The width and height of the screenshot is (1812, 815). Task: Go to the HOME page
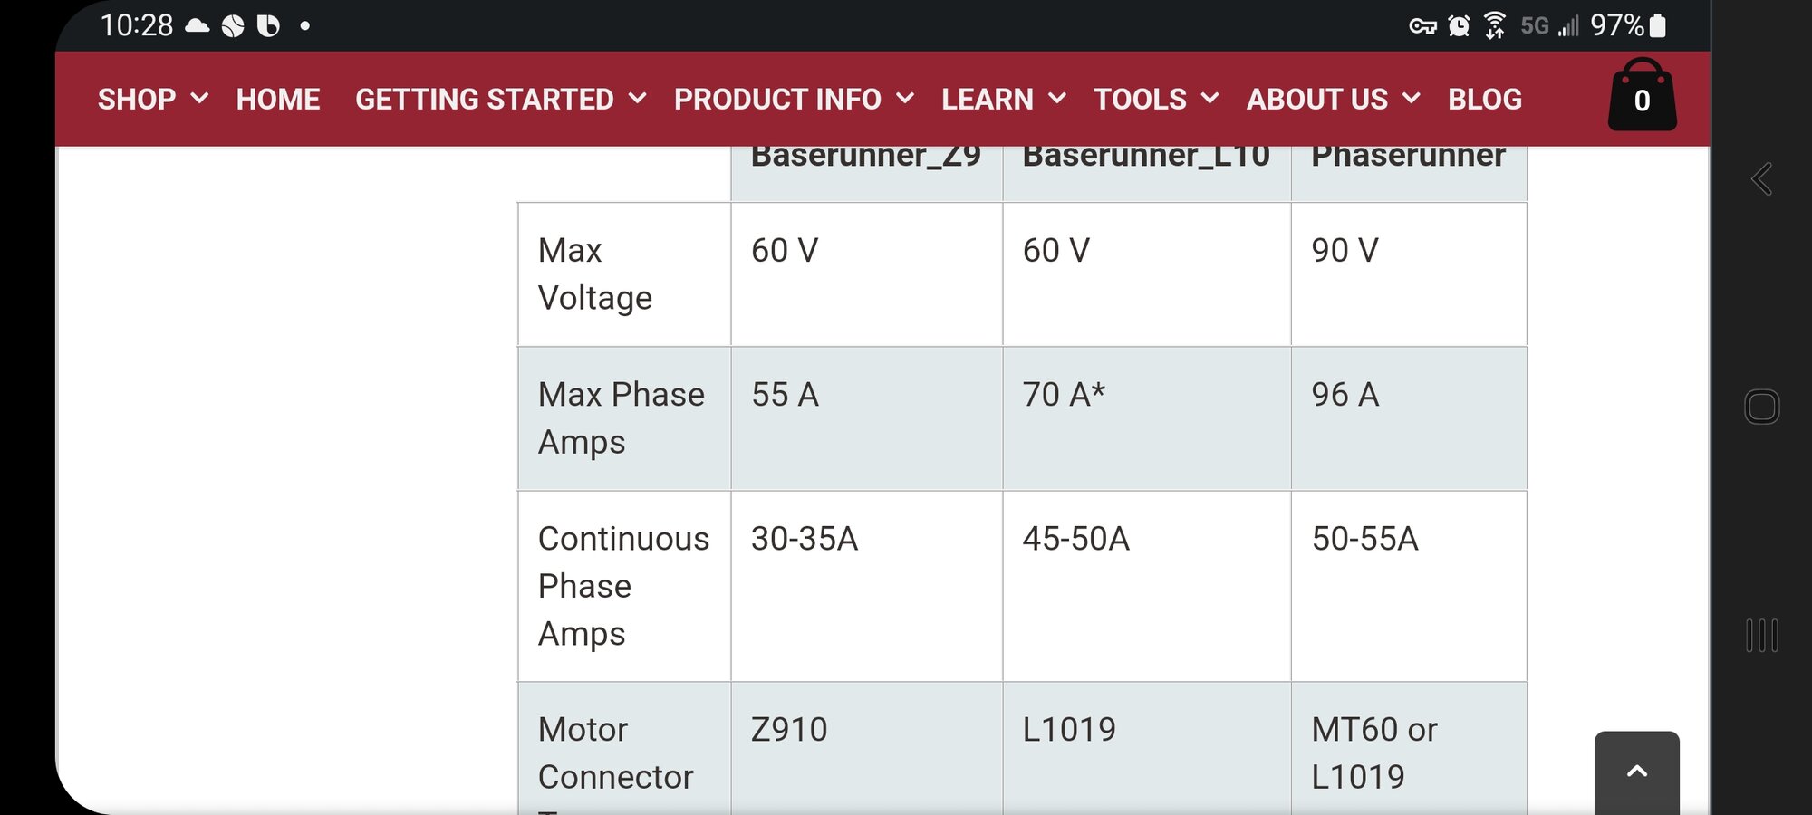[x=278, y=99]
